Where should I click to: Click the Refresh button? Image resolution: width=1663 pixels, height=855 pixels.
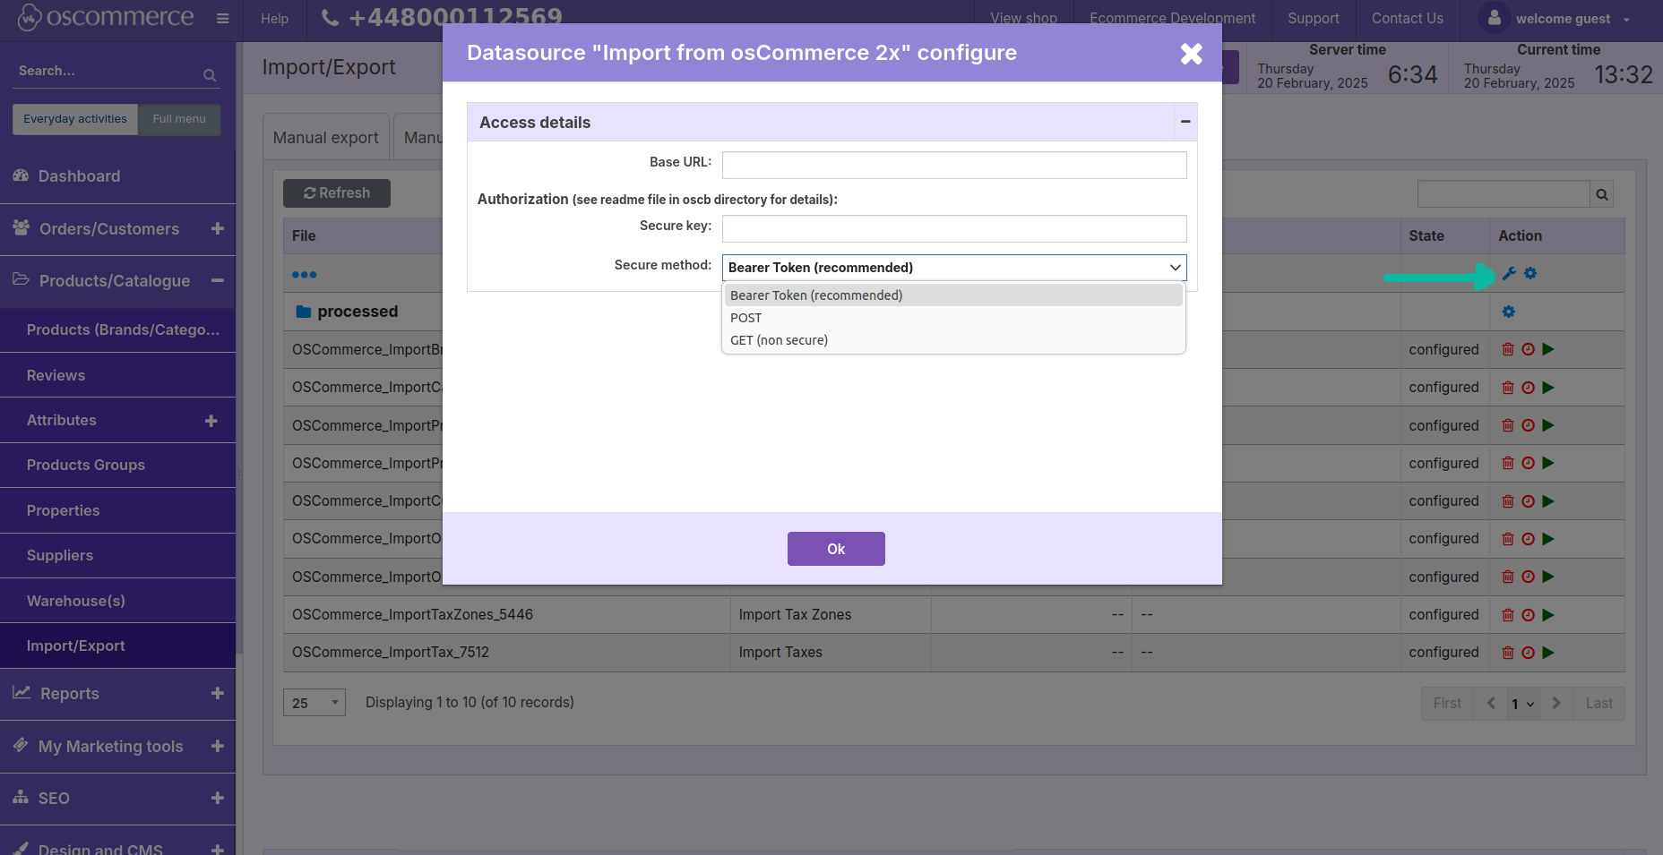click(x=337, y=193)
